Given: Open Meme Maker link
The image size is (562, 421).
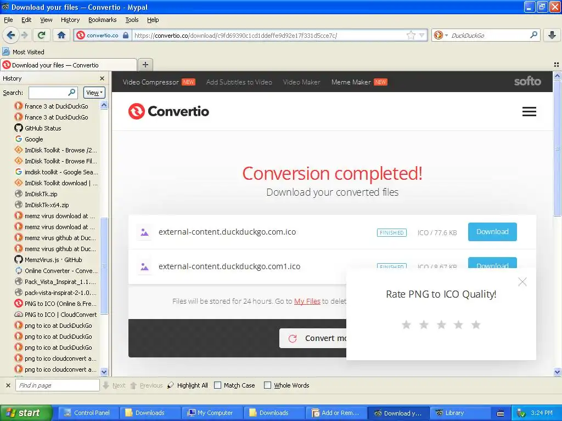Looking at the screenshot, I should click(x=351, y=82).
